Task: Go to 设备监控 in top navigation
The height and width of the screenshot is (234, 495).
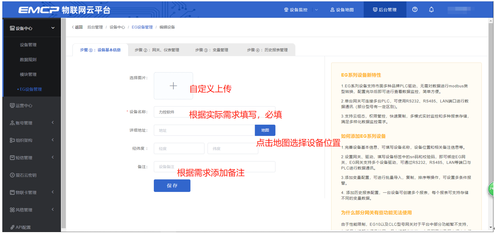Action: pos(296,10)
